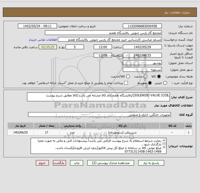Image resolution: width=200 pixels, height=193 pixels.
Task: Click the بازگشت back button
Action: 59,163
